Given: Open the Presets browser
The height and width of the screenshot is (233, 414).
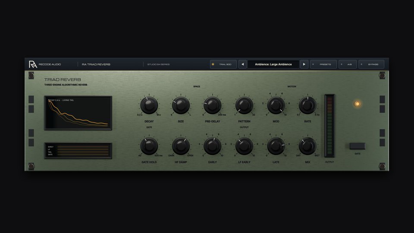Looking at the screenshot, I should tap(323, 64).
